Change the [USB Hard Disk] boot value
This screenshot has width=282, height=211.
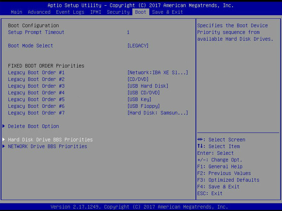pyautogui.click(x=148, y=86)
